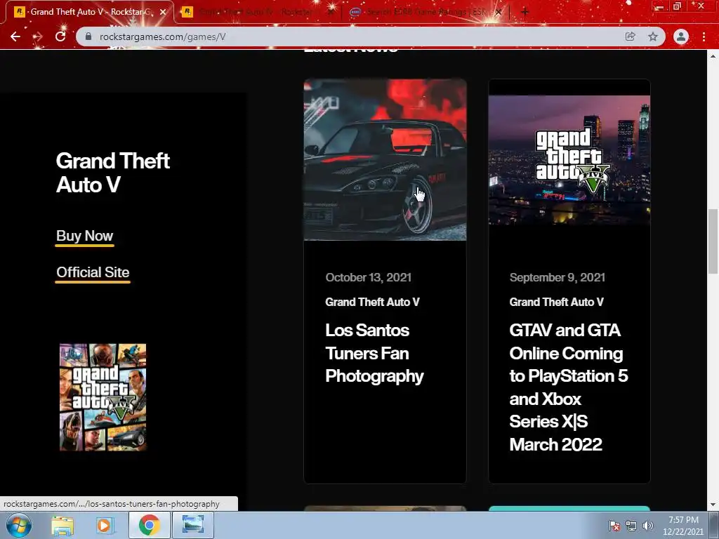Image resolution: width=719 pixels, height=539 pixels.
Task: Open the Chrome three-dot menu
Action: coord(704,36)
